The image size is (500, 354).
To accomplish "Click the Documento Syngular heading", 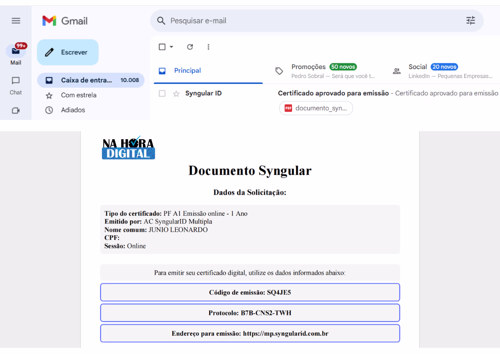I will (x=250, y=170).
